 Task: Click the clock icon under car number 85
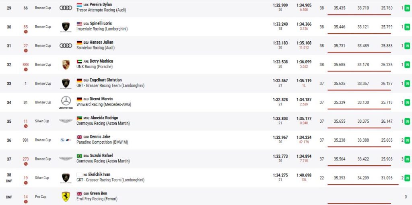[x=26, y=32]
